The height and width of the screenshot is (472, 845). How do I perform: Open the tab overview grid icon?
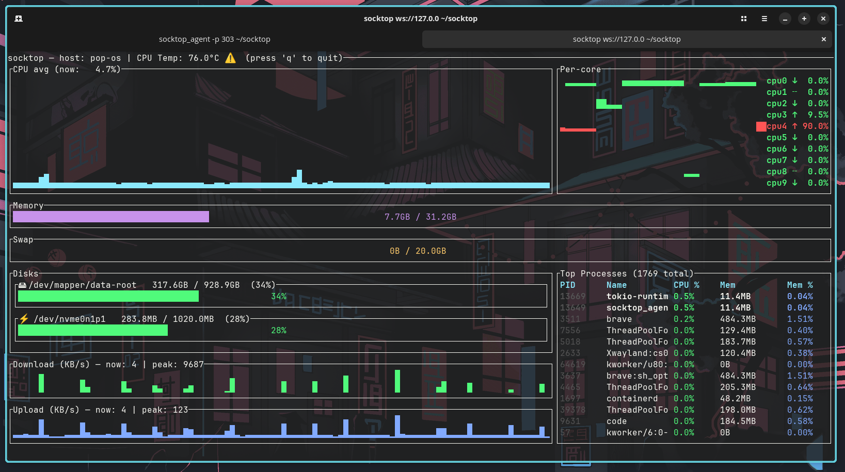(744, 19)
